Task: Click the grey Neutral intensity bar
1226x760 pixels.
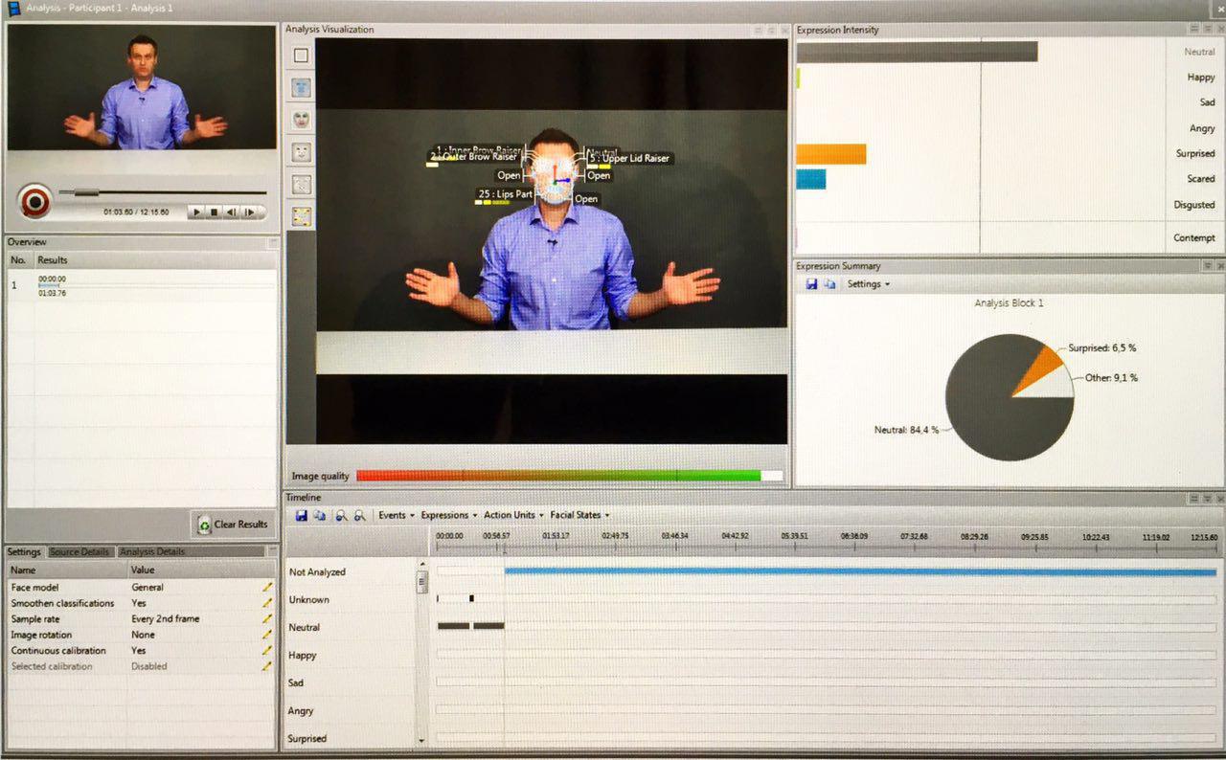Action: (917, 52)
